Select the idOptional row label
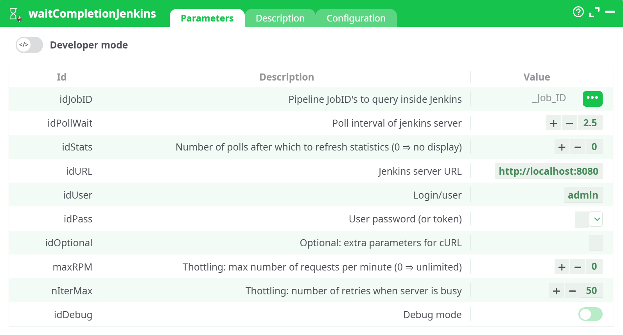 click(x=69, y=243)
